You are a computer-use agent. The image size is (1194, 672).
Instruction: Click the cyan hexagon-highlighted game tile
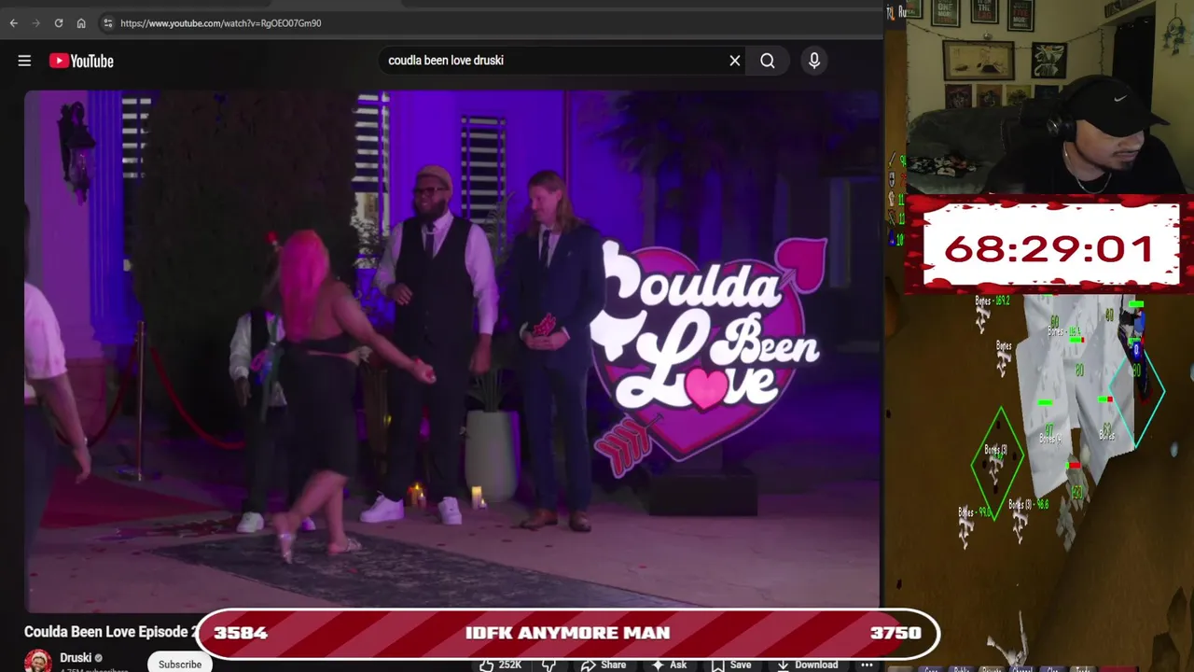point(1136,392)
